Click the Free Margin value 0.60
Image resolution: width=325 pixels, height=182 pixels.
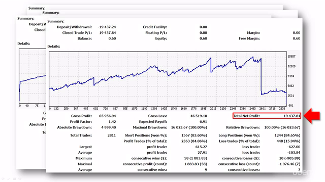tap(297, 38)
